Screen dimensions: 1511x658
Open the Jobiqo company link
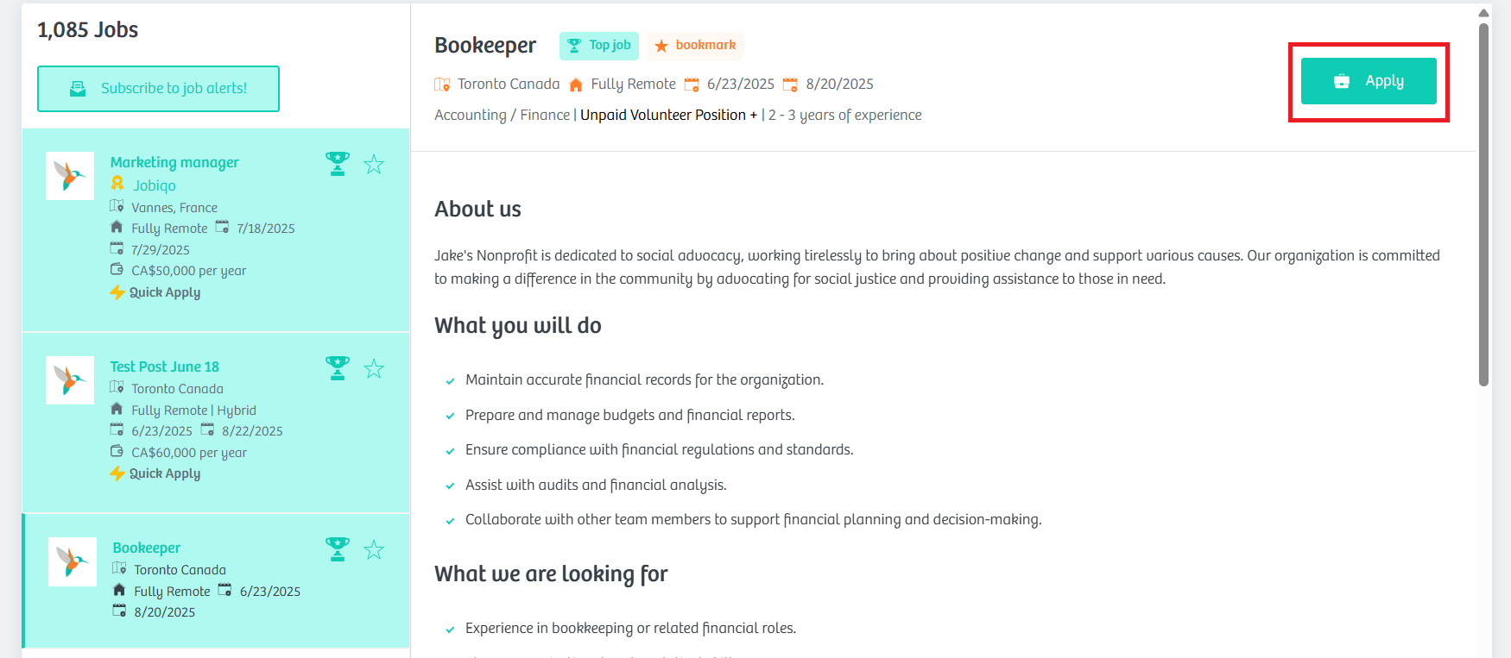155,185
